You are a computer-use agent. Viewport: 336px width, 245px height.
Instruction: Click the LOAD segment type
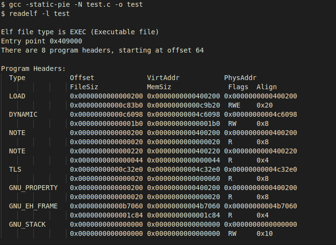[17, 96]
